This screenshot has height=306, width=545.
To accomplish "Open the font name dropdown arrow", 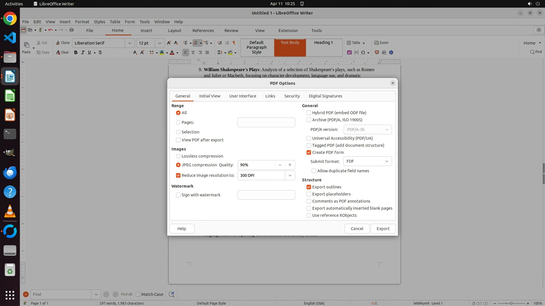I will pos(130,43).
